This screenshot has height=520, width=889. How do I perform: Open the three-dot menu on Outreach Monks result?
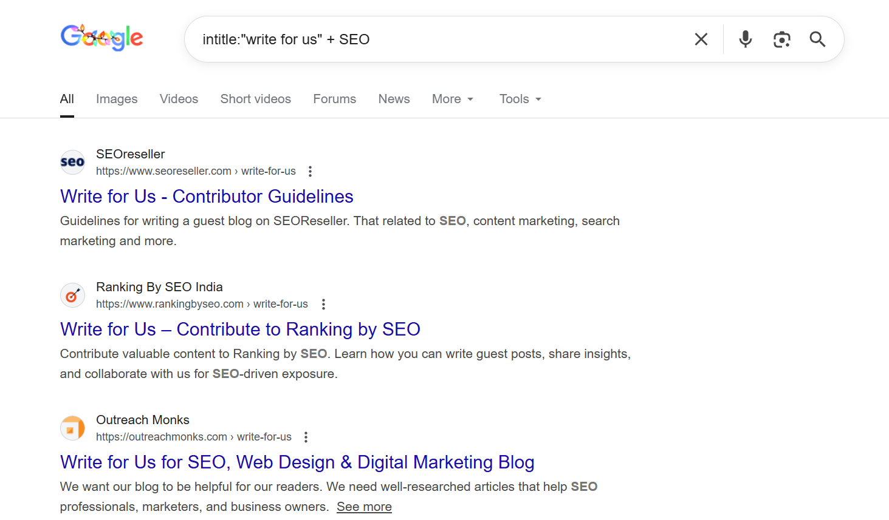[x=306, y=437]
